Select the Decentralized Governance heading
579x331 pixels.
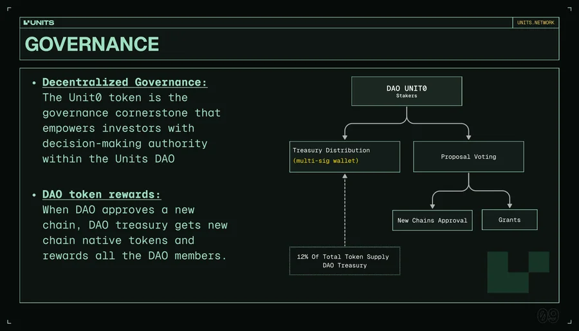point(125,82)
